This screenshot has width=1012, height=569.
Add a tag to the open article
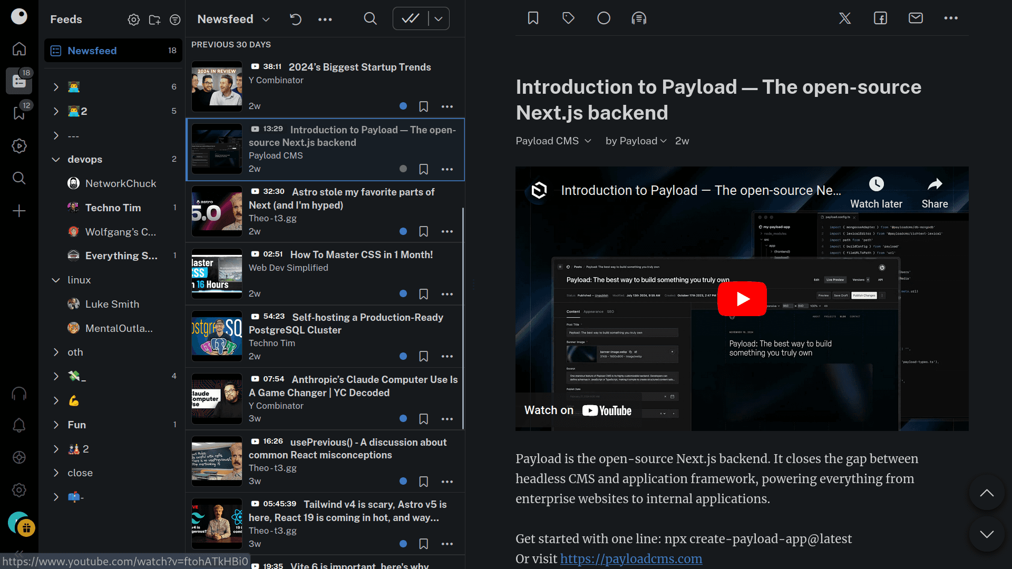[x=568, y=18]
